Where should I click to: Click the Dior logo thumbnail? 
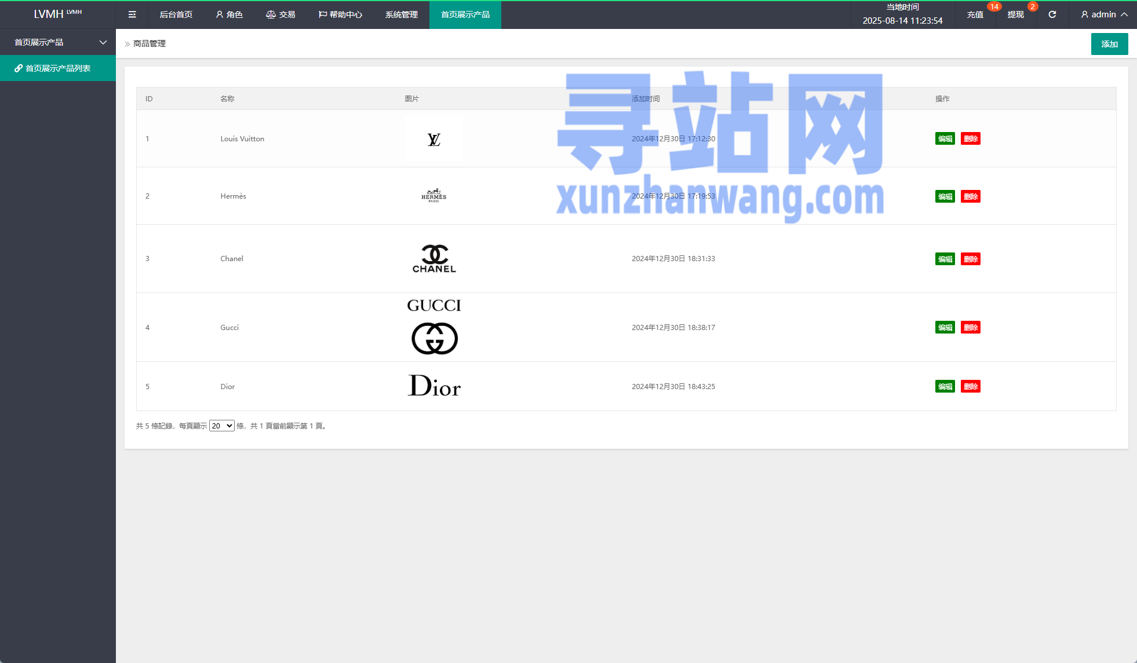point(434,386)
